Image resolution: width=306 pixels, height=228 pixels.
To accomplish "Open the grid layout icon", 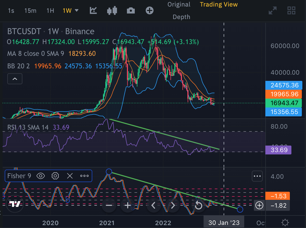I will tap(291, 10).
